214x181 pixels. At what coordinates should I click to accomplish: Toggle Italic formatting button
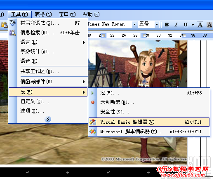(x=176, y=25)
